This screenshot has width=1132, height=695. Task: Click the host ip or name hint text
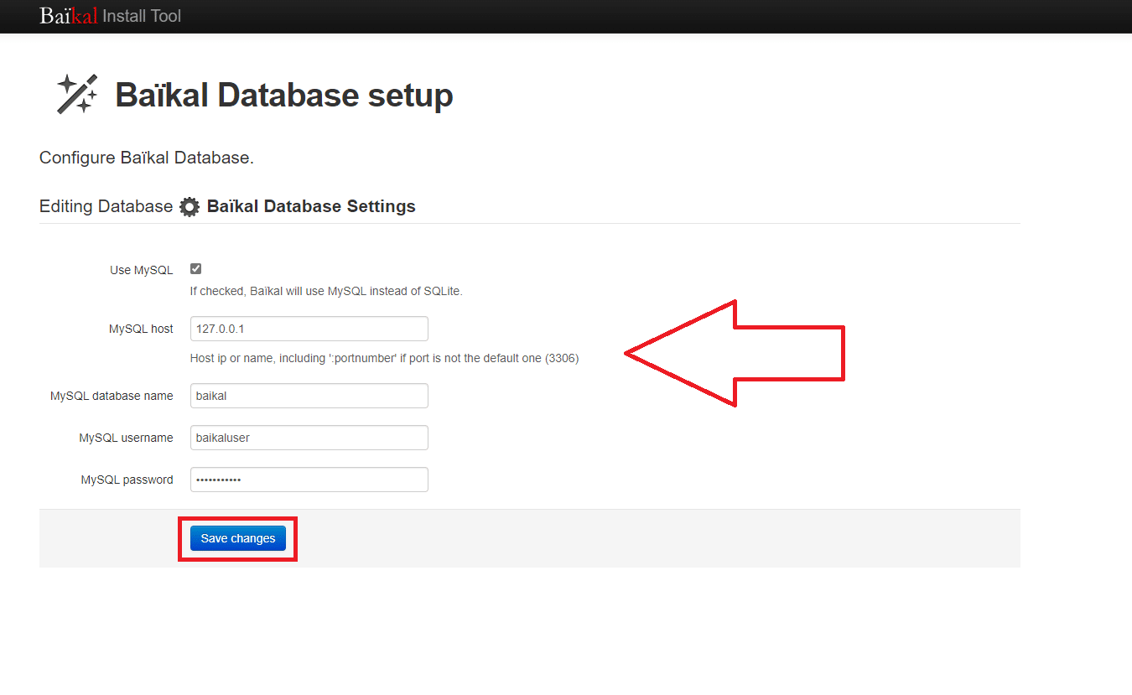pos(384,358)
